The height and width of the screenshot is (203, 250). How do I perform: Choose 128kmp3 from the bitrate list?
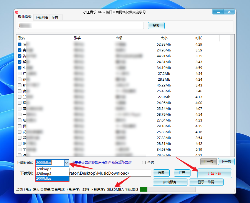coord(52,169)
